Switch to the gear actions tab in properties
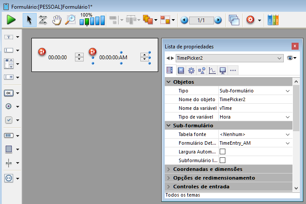The height and width of the screenshot is (204, 306). point(191,70)
